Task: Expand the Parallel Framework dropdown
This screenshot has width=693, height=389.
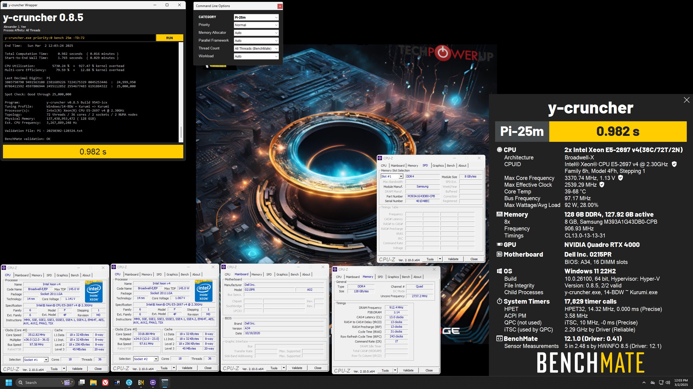Action: 256,41
